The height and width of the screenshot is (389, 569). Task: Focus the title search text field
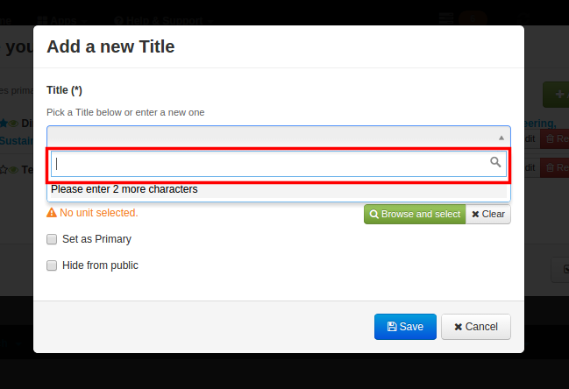pyautogui.click(x=279, y=164)
